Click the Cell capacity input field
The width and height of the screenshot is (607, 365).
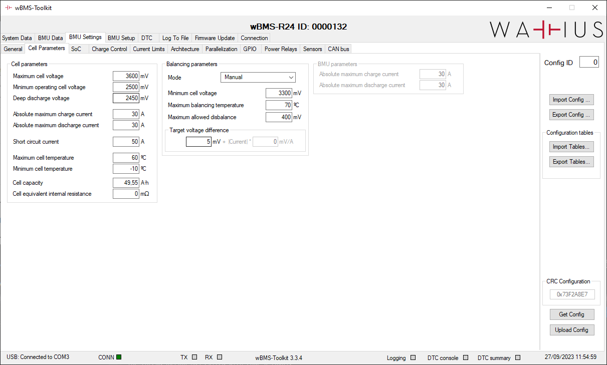click(x=126, y=183)
